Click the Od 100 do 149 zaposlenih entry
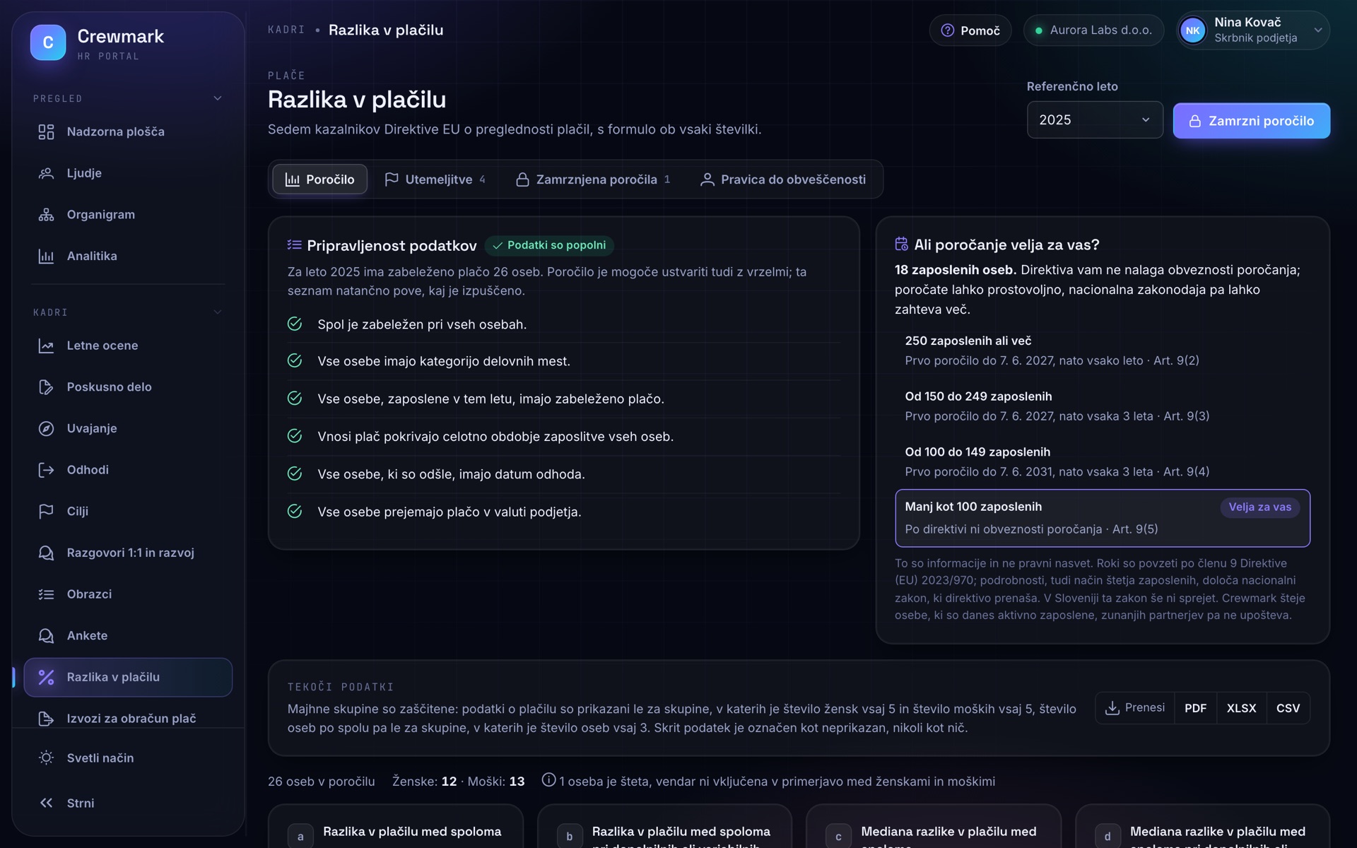The height and width of the screenshot is (848, 1357). pyautogui.click(x=1103, y=461)
